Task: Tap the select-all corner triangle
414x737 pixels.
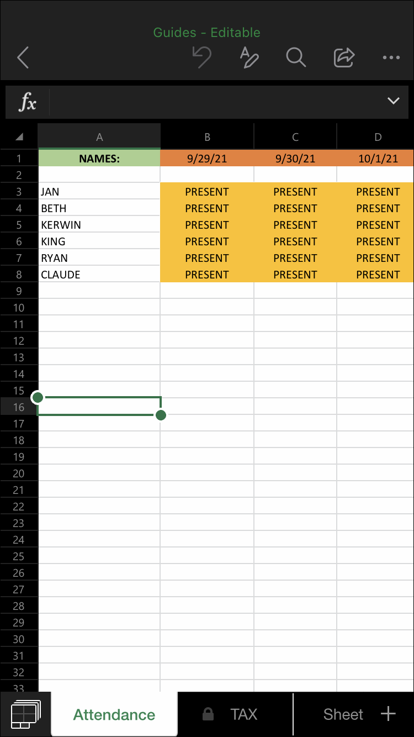Action: pos(19,137)
